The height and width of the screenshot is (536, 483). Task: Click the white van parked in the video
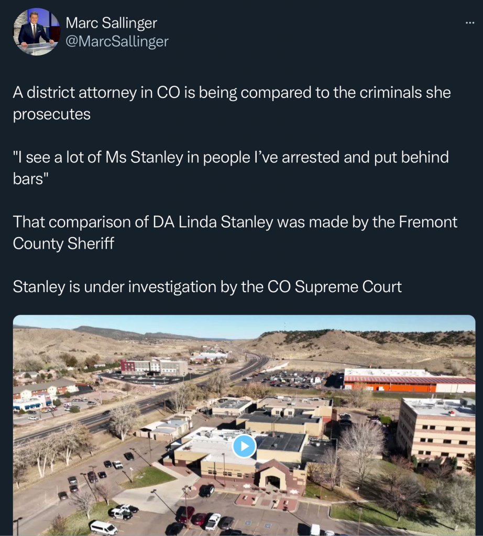[103, 527]
